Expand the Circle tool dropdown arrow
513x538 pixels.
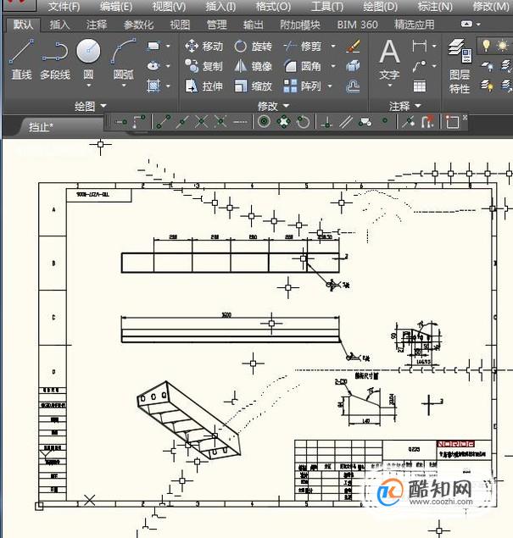point(88,85)
